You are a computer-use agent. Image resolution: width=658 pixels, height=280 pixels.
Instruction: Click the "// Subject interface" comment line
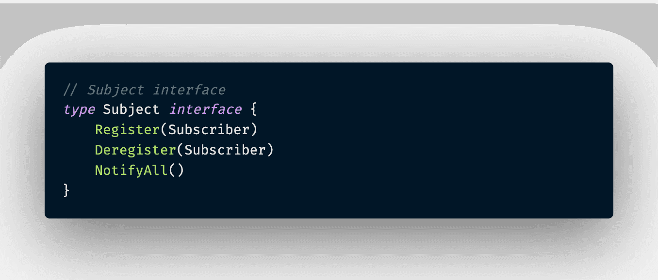coord(145,90)
